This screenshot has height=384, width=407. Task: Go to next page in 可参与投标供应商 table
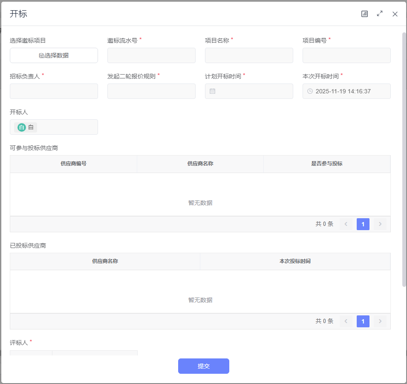tap(380, 224)
